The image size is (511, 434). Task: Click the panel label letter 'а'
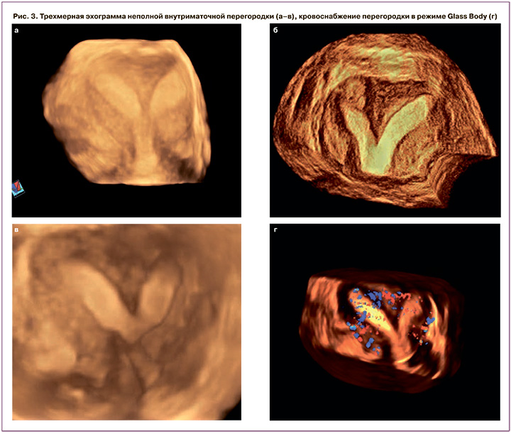pyautogui.click(x=16, y=31)
